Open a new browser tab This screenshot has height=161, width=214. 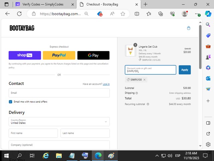coord(145,4)
